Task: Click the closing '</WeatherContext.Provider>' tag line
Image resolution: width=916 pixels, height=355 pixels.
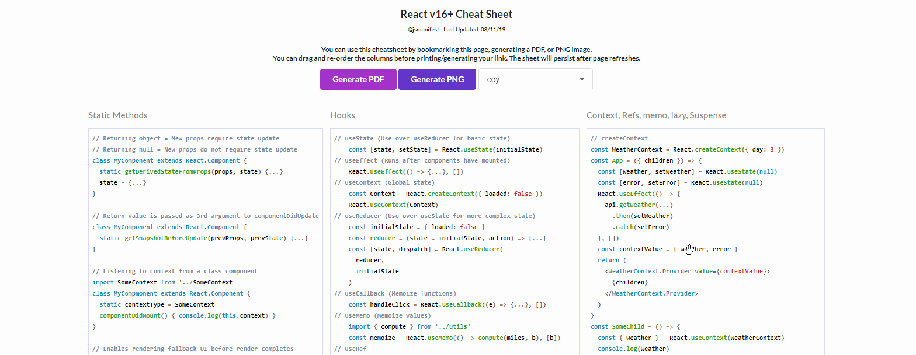Action: point(651,293)
